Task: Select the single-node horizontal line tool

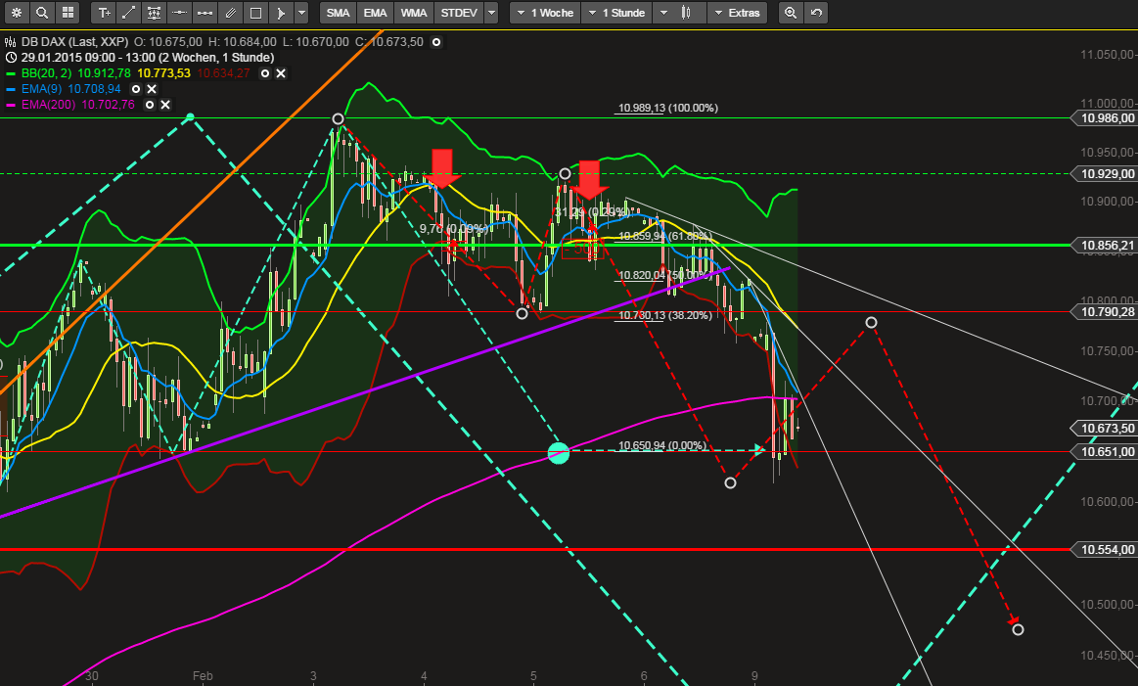Action: [x=179, y=13]
